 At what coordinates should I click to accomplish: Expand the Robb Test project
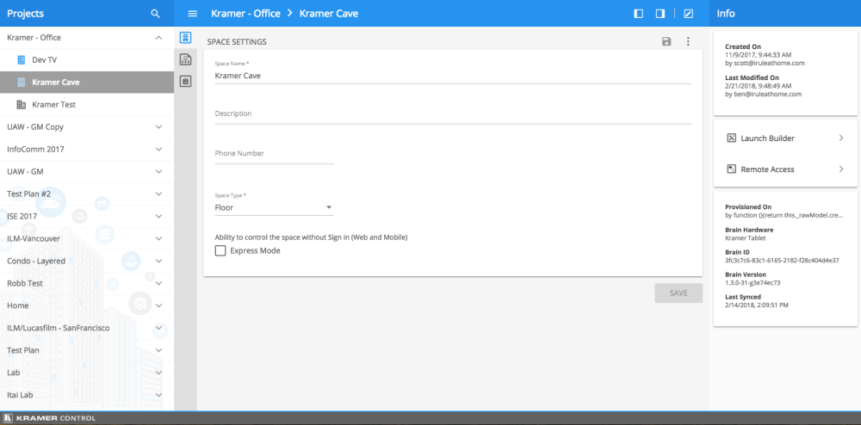[158, 284]
